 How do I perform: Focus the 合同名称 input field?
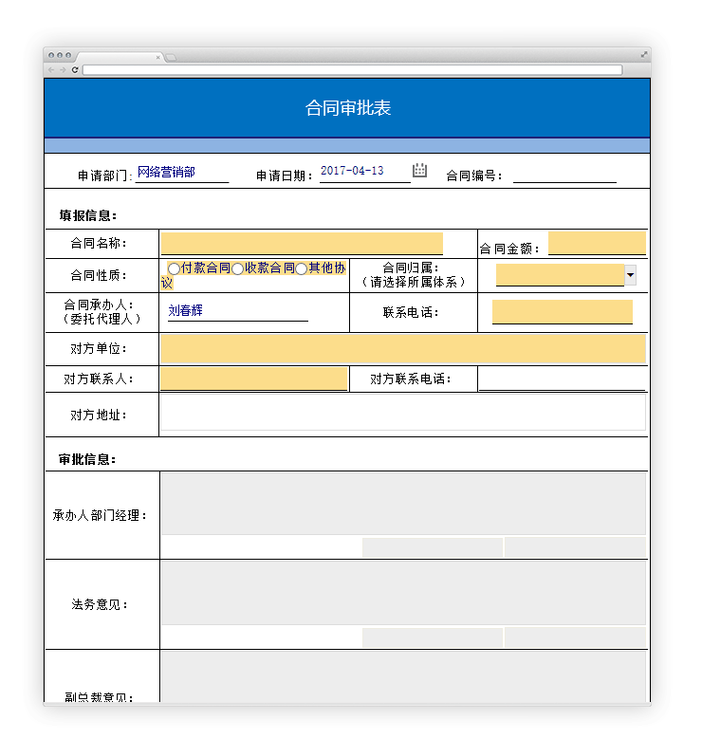(x=302, y=244)
